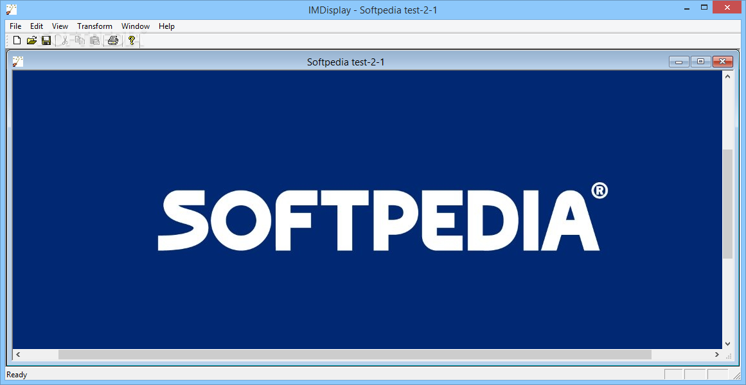The image size is (746, 385).
Task: Click the vertical scrollbar up arrow
Action: 727,76
